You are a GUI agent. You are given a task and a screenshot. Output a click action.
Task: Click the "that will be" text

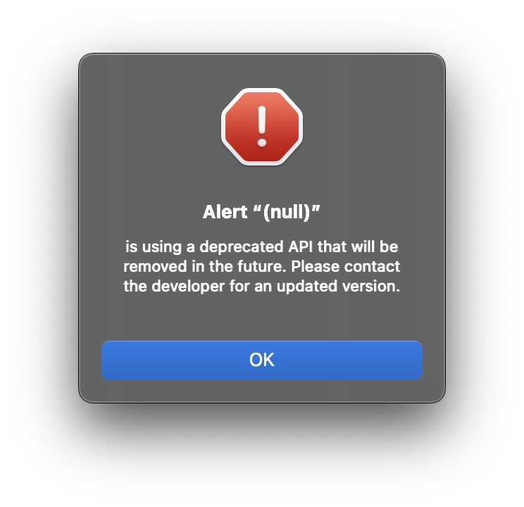pyautogui.click(x=358, y=246)
